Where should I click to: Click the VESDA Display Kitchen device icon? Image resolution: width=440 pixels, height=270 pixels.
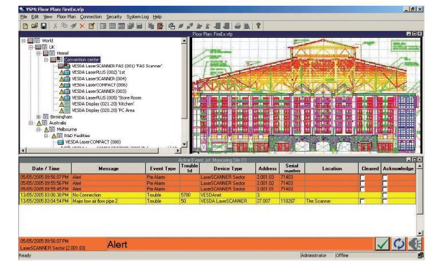coord(67,104)
